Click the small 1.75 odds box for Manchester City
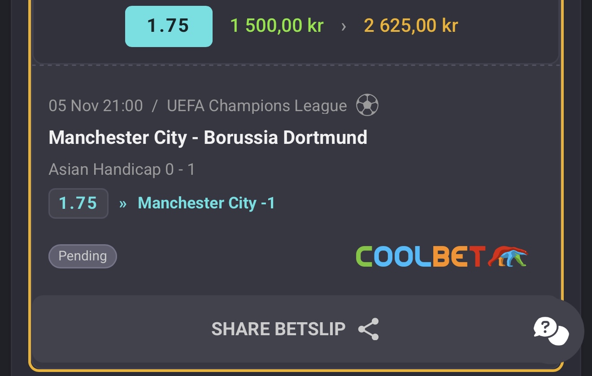 click(78, 203)
